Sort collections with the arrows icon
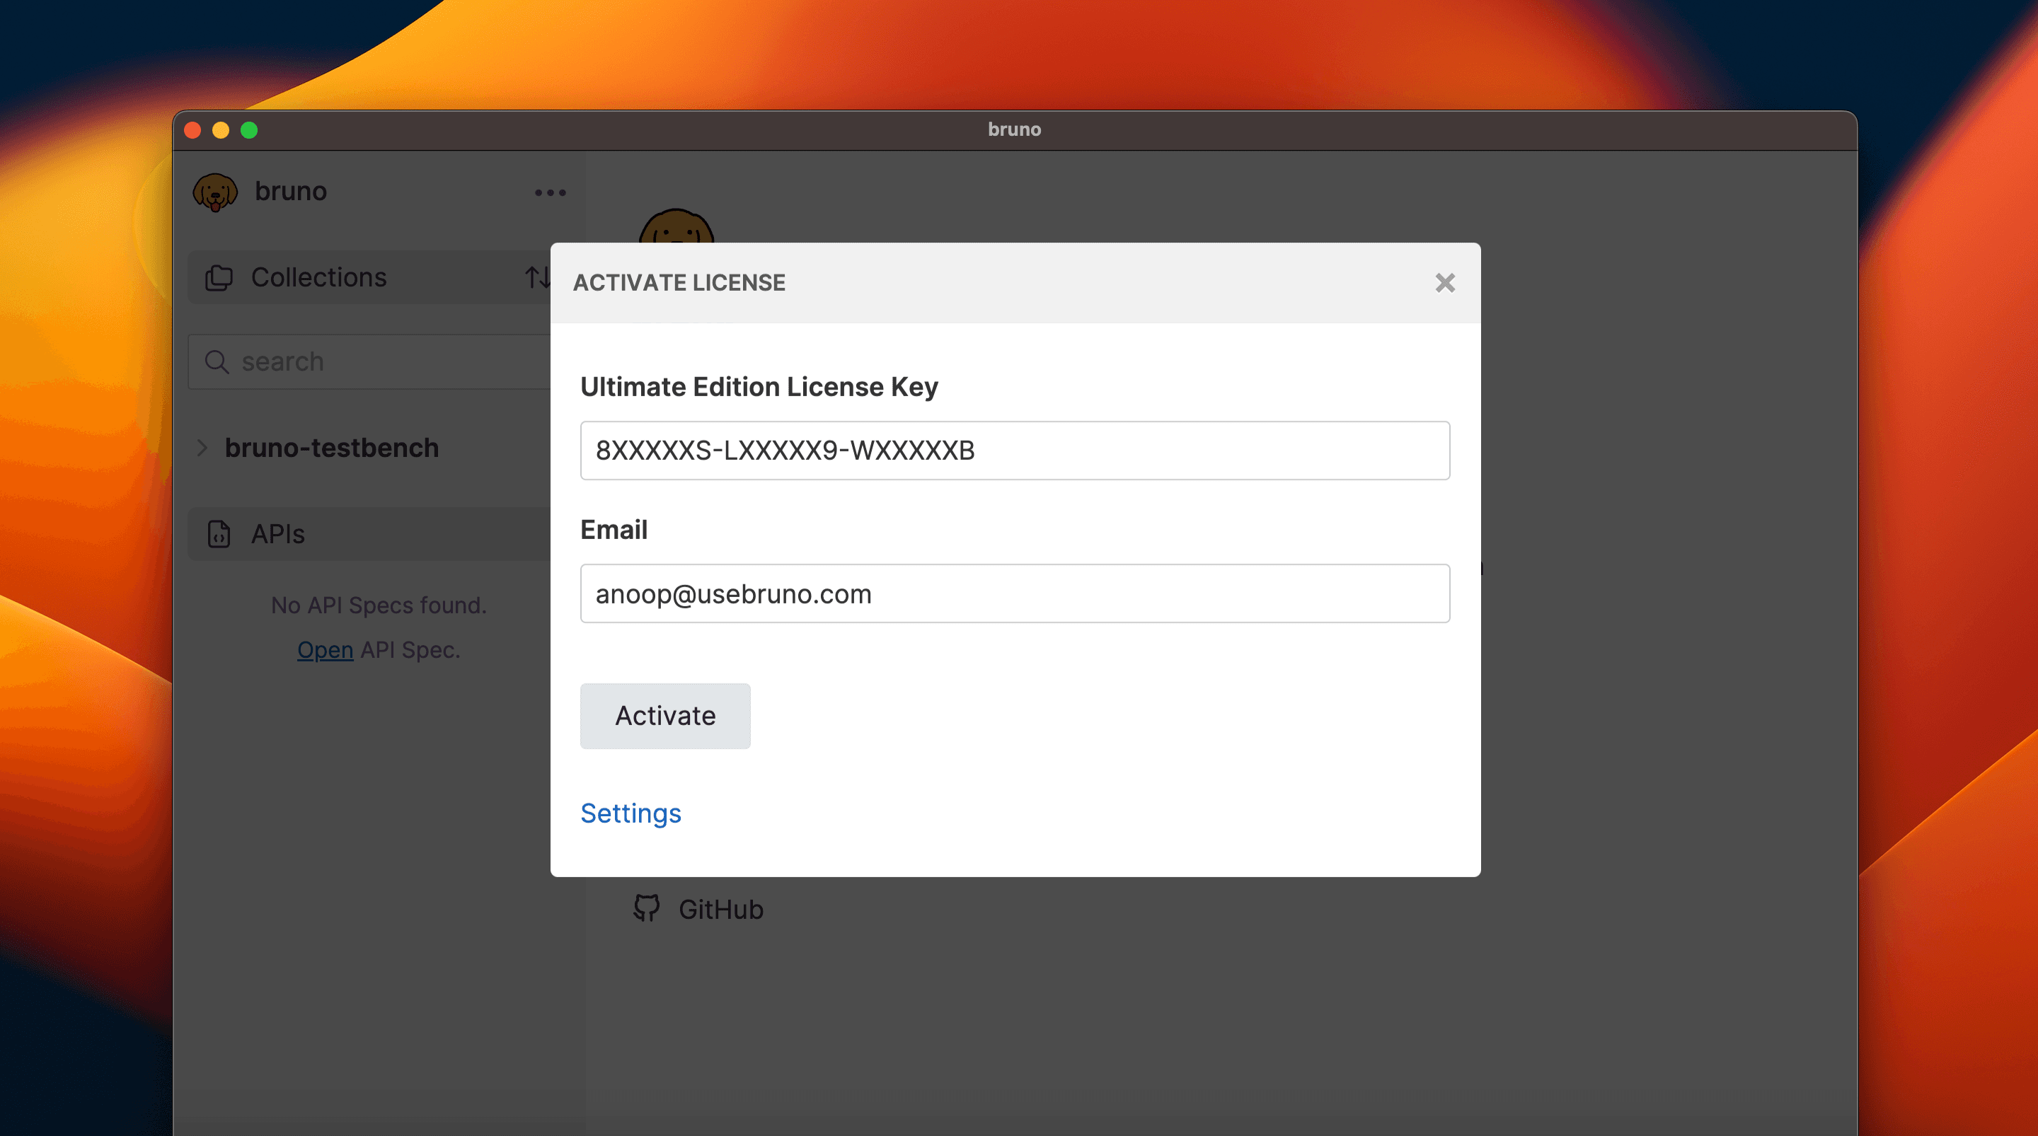 click(537, 278)
